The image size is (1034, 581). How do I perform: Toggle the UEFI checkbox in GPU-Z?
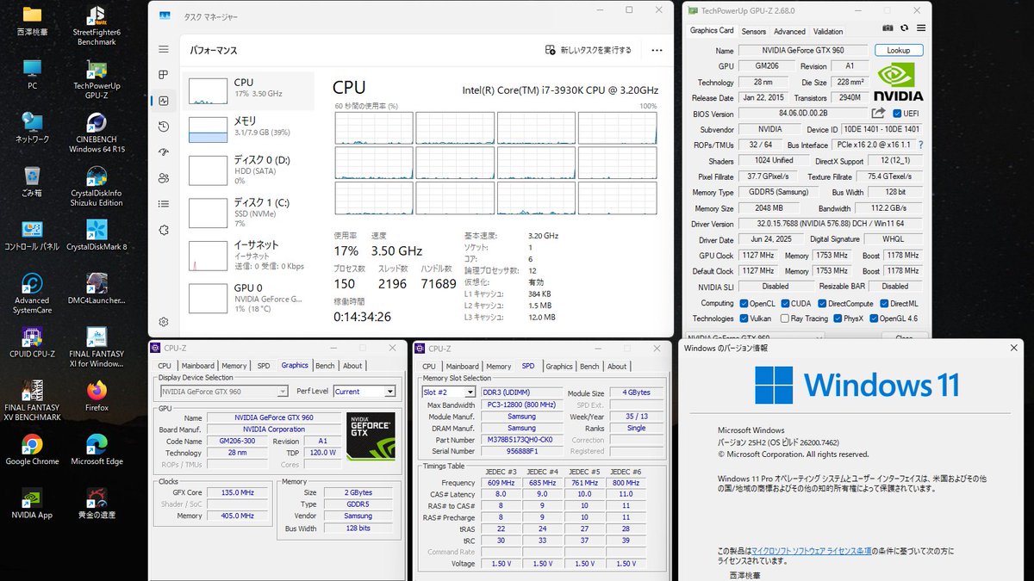pyautogui.click(x=897, y=114)
